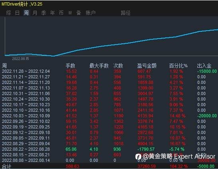
Task: Click the -1790.57 loss amount
Action: (146, 149)
